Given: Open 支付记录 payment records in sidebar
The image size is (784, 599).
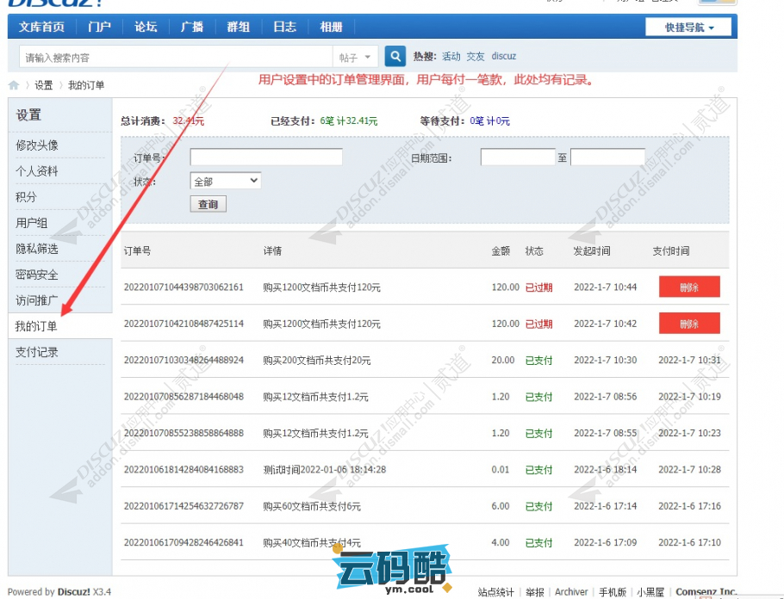Looking at the screenshot, I should (37, 352).
